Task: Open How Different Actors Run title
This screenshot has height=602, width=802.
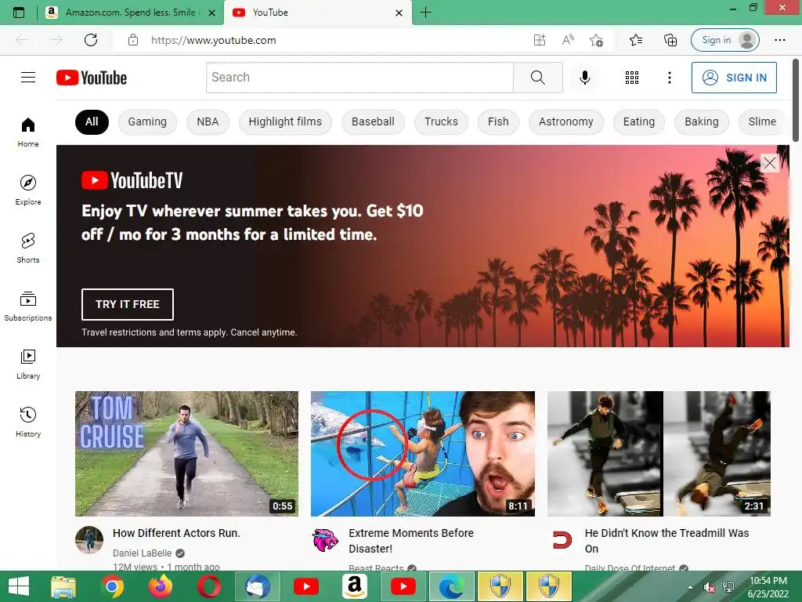Action: tap(176, 533)
